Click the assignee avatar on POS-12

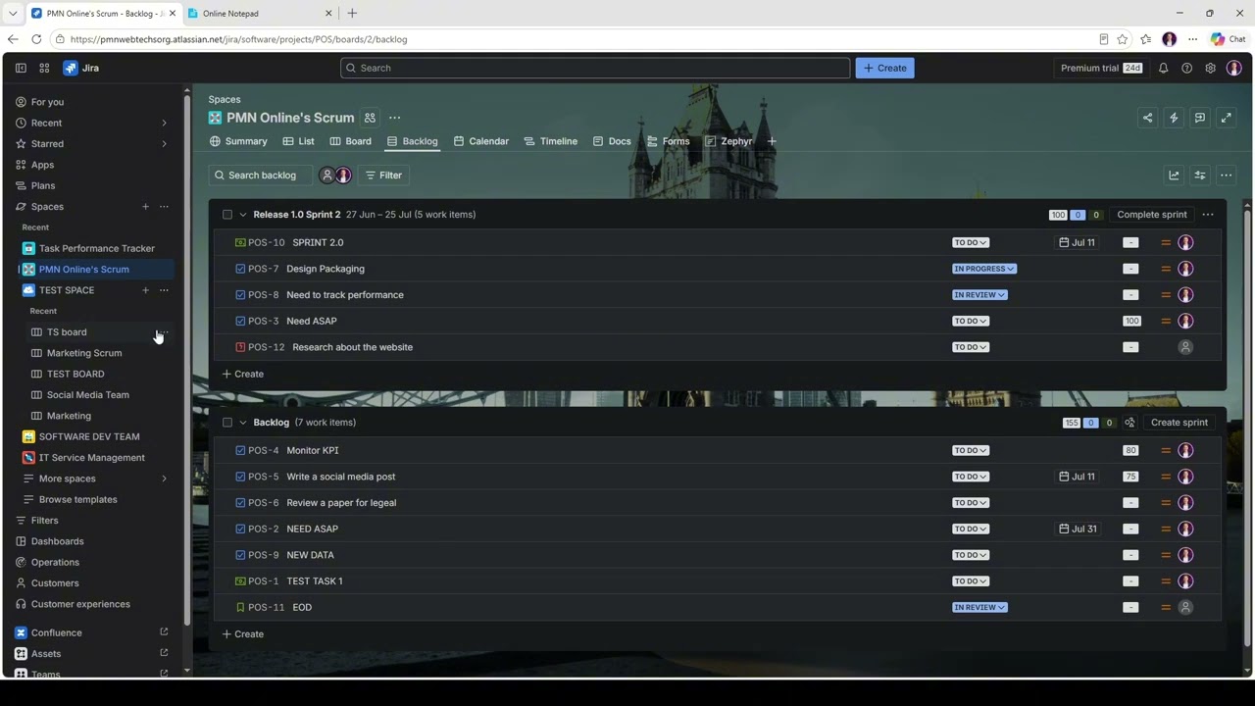tap(1185, 347)
